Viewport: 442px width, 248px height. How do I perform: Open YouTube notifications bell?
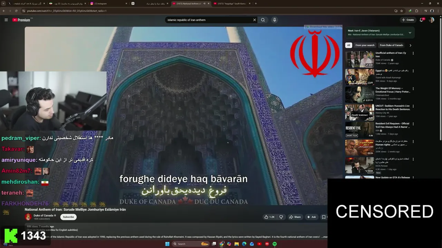[422, 20]
